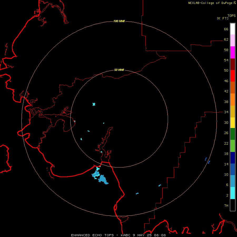
Task: Click the legend value 6
Action: tap(227, 185)
